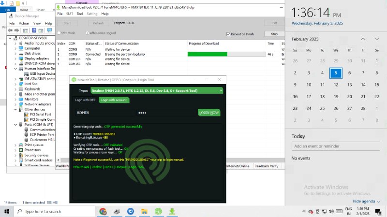Click the Processors device icon
The width and height of the screenshot is (387, 217).
pos(21,150)
